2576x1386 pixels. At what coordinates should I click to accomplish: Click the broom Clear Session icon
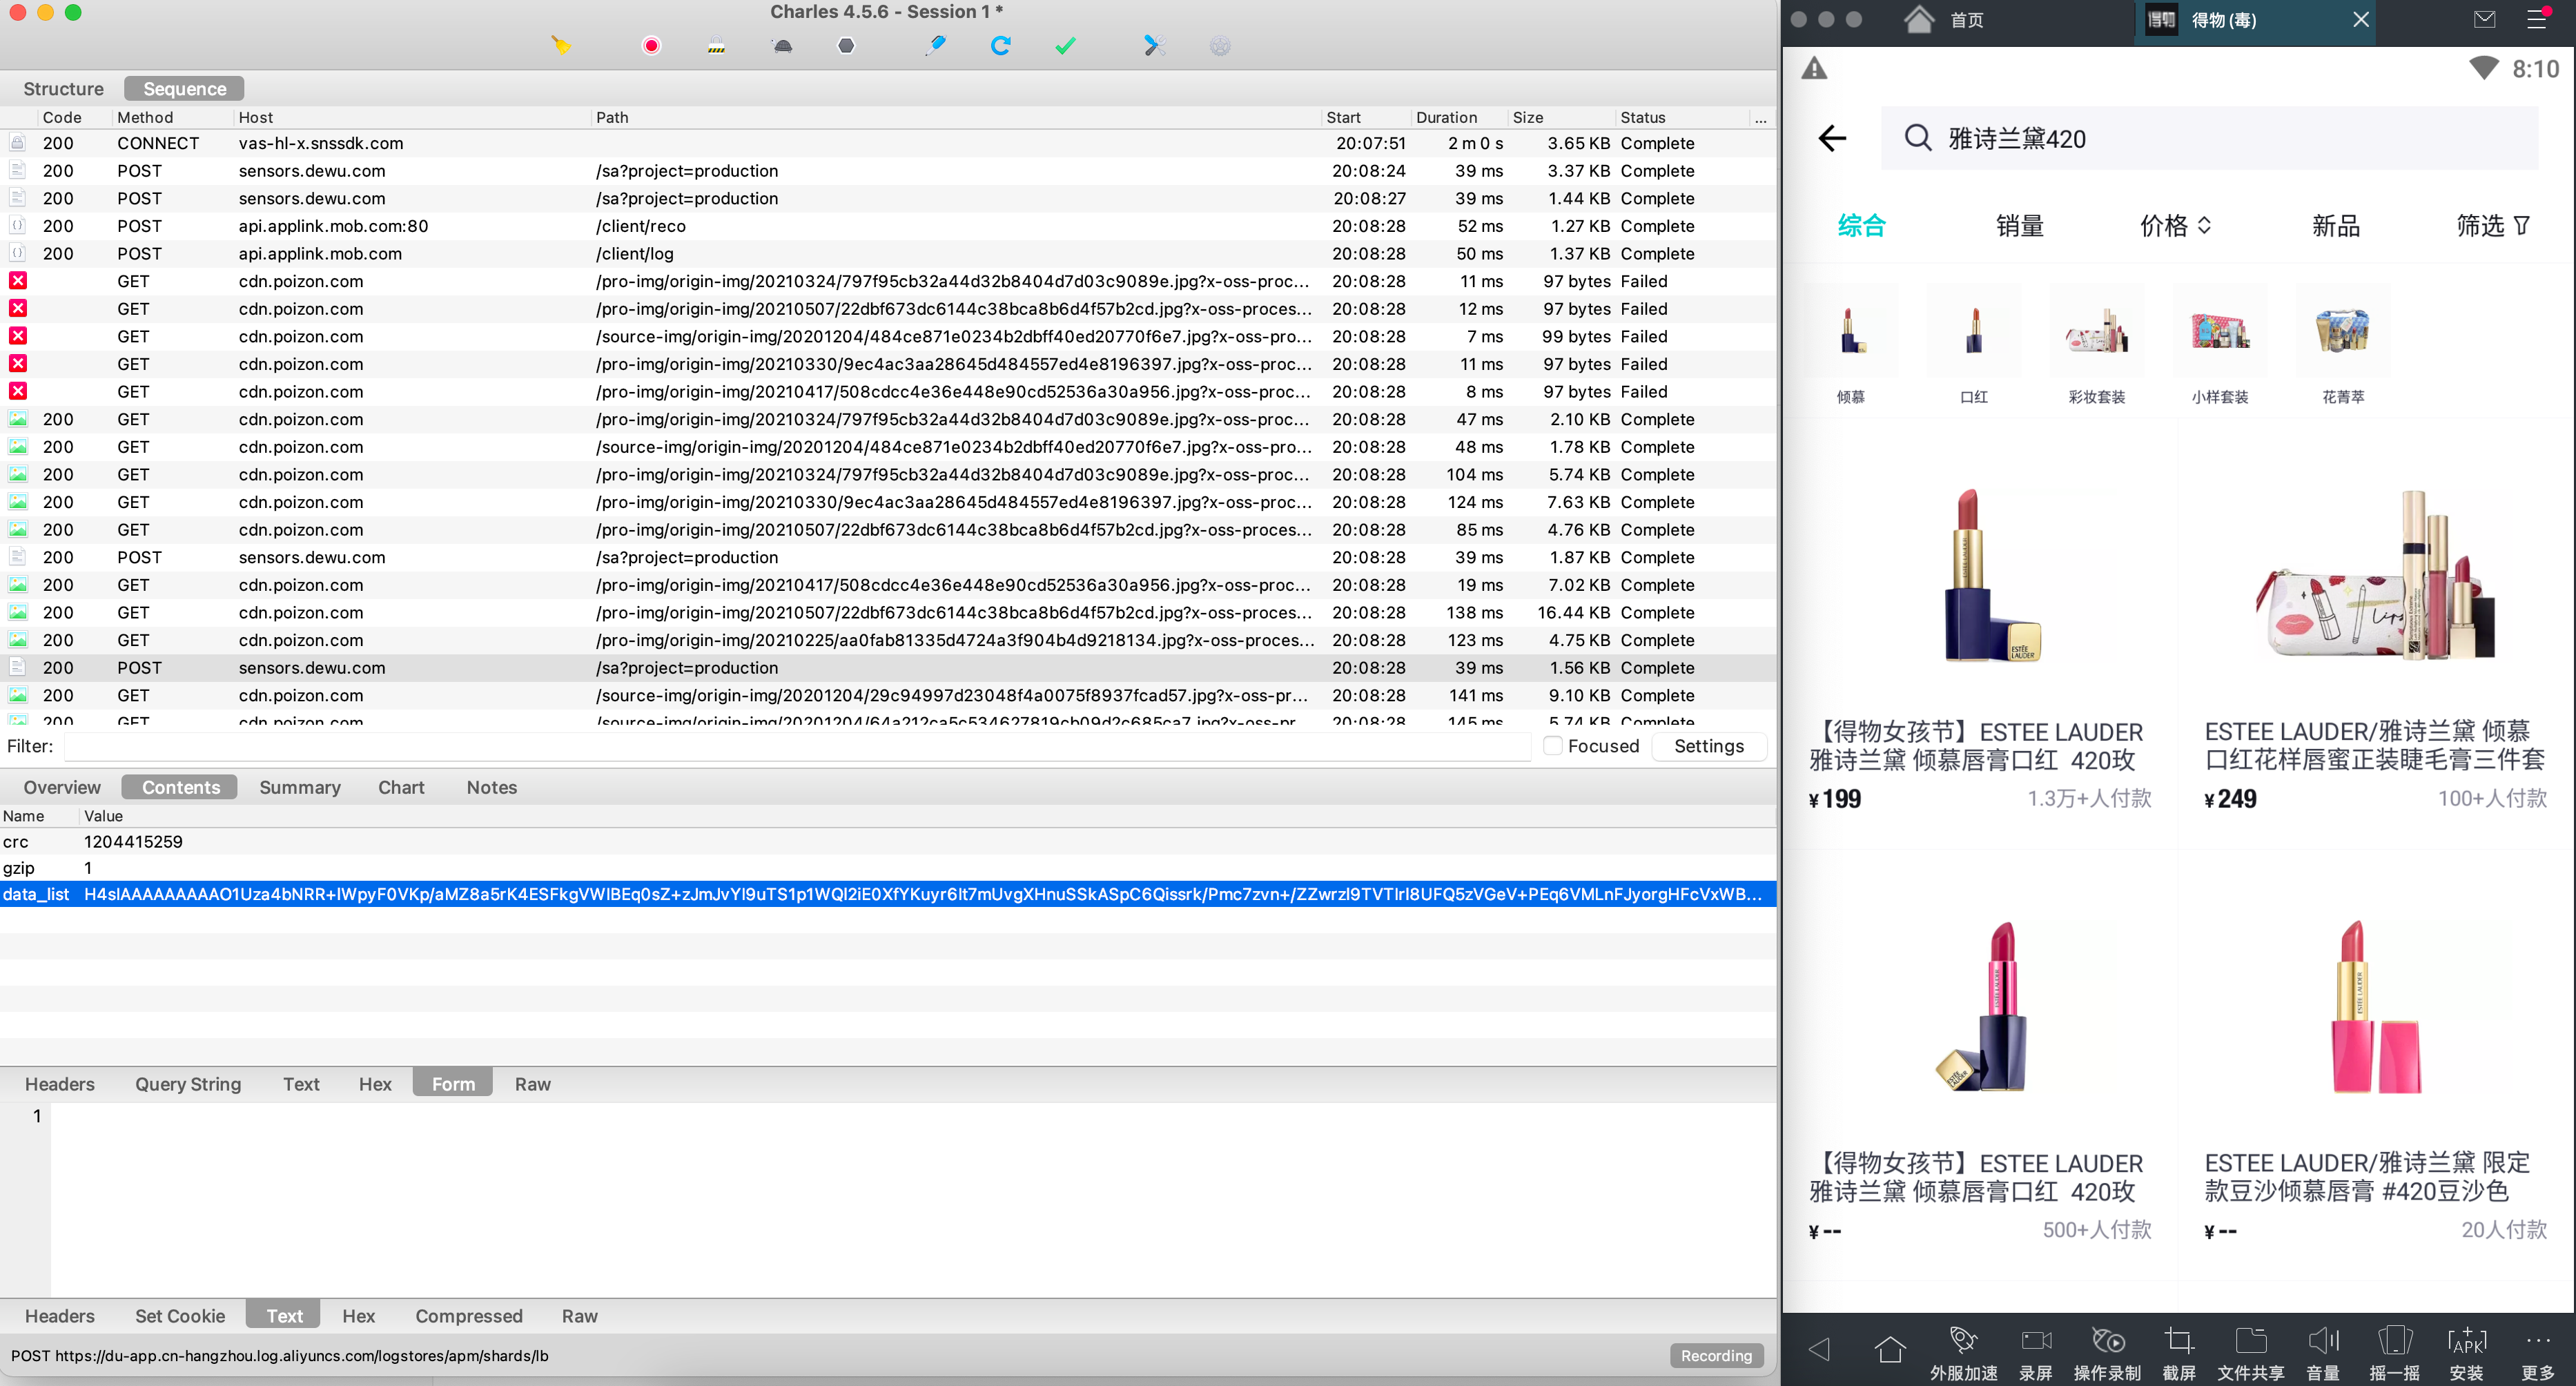pos(561,45)
